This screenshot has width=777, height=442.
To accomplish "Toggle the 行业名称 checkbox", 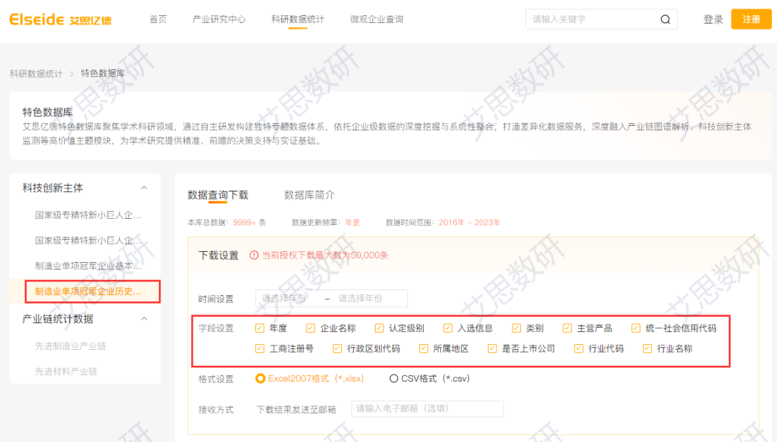I will (647, 348).
